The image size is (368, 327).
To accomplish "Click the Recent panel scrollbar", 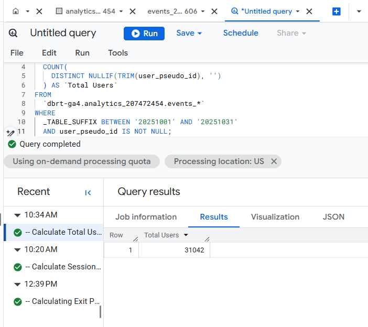I will [101, 312].
